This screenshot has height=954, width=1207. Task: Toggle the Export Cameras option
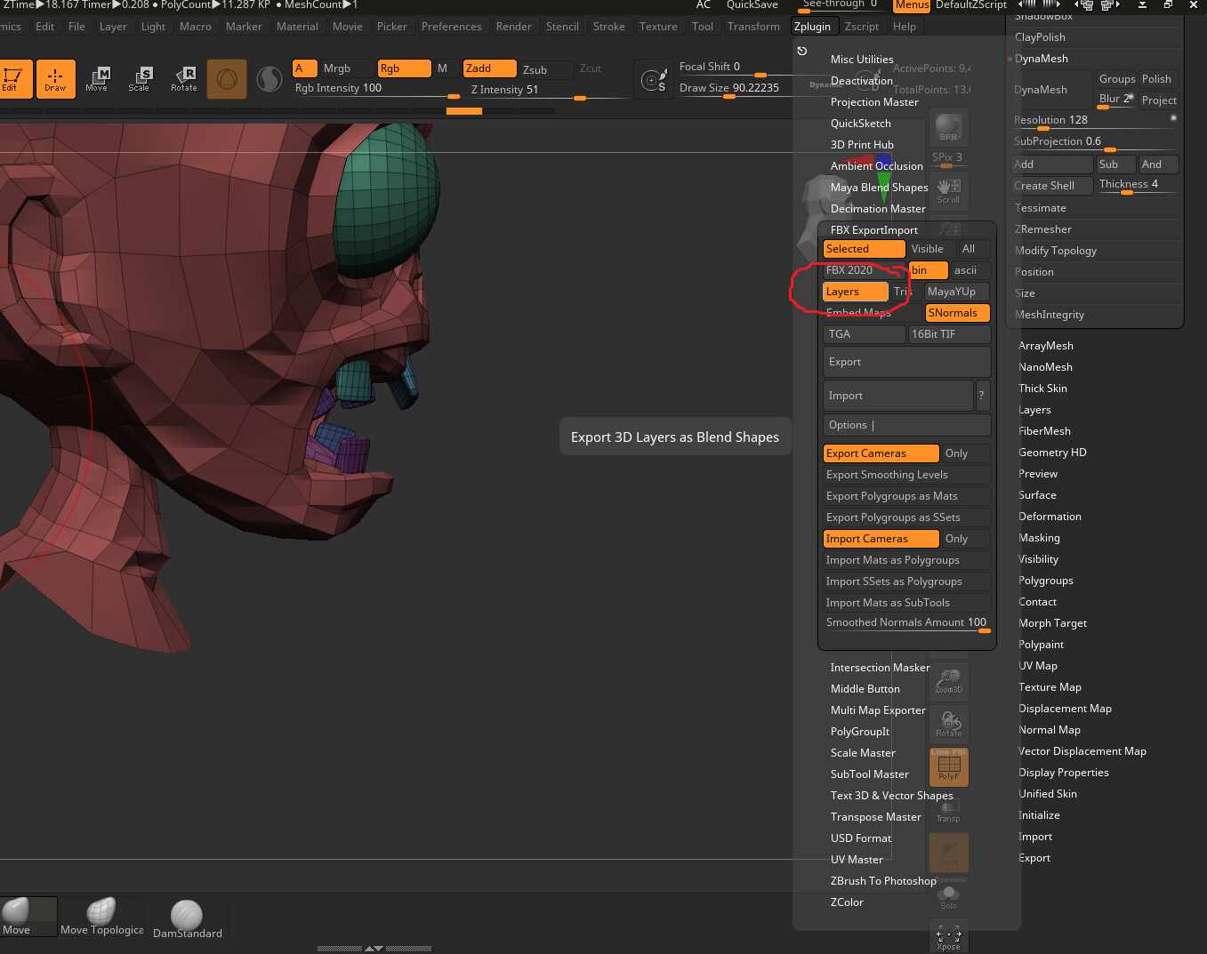[881, 453]
